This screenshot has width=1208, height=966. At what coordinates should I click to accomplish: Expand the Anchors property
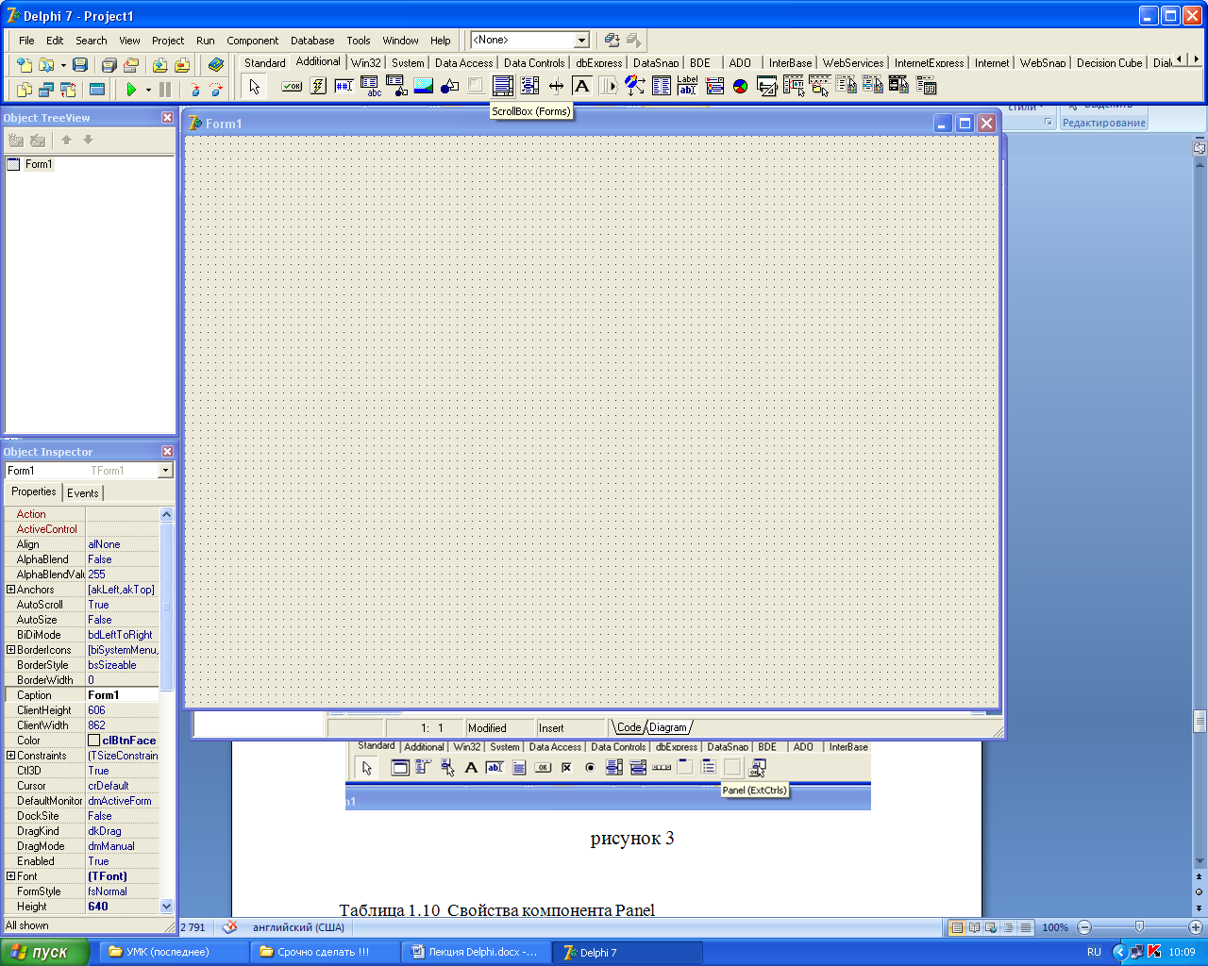tap(10, 590)
